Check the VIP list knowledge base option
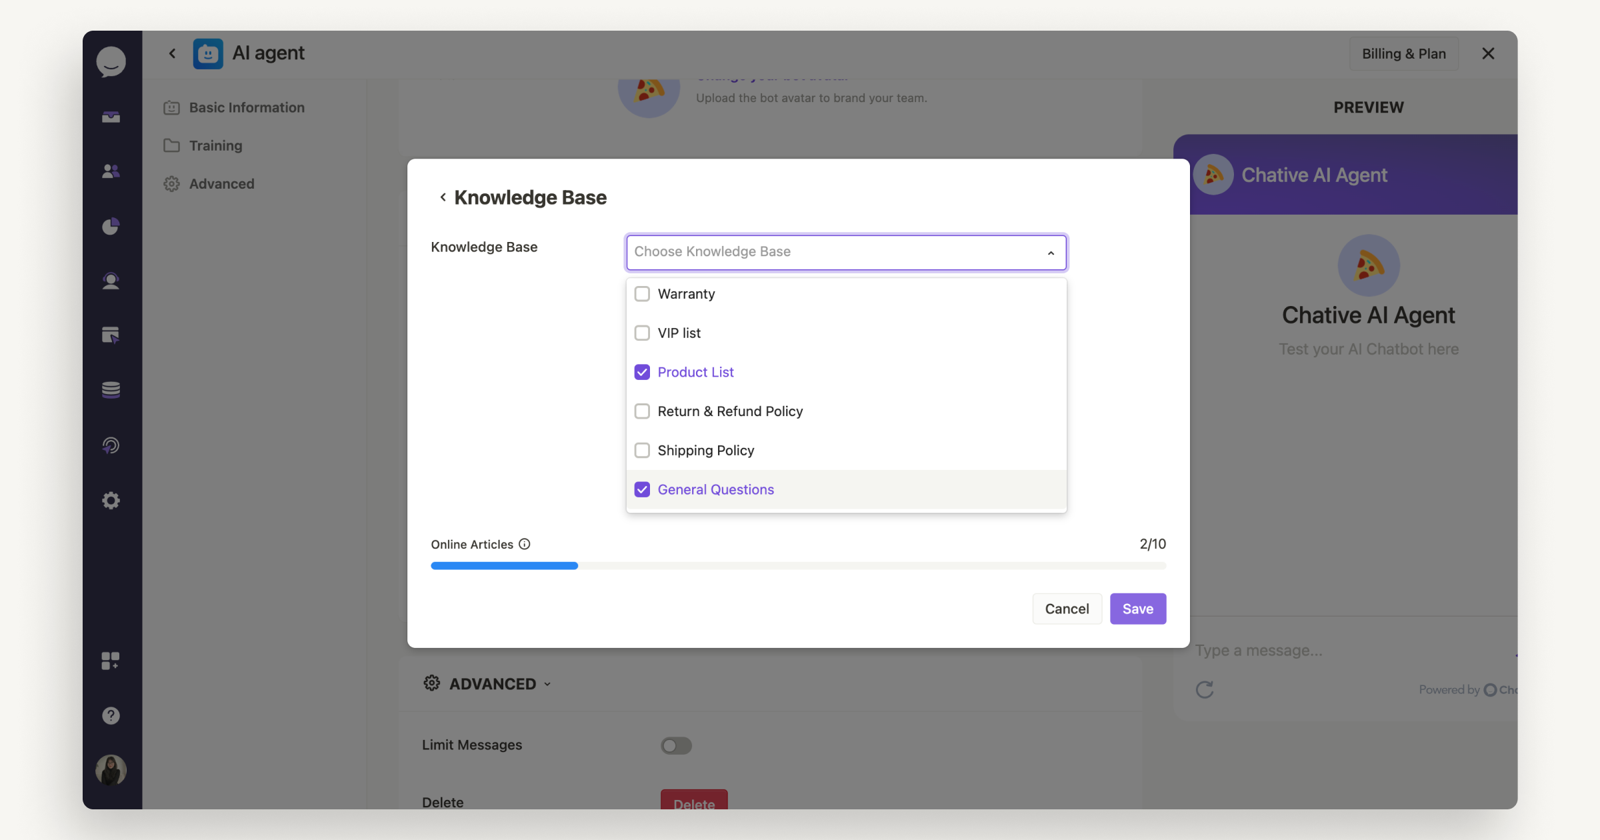Viewport: 1600px width, 840px height. (x=642, y=332)
